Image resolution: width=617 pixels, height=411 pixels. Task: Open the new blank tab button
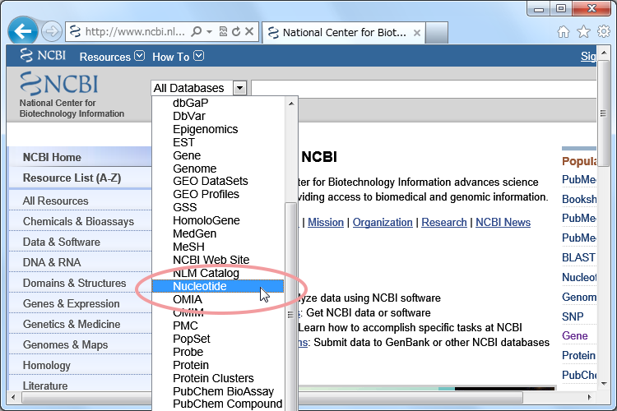436,33
